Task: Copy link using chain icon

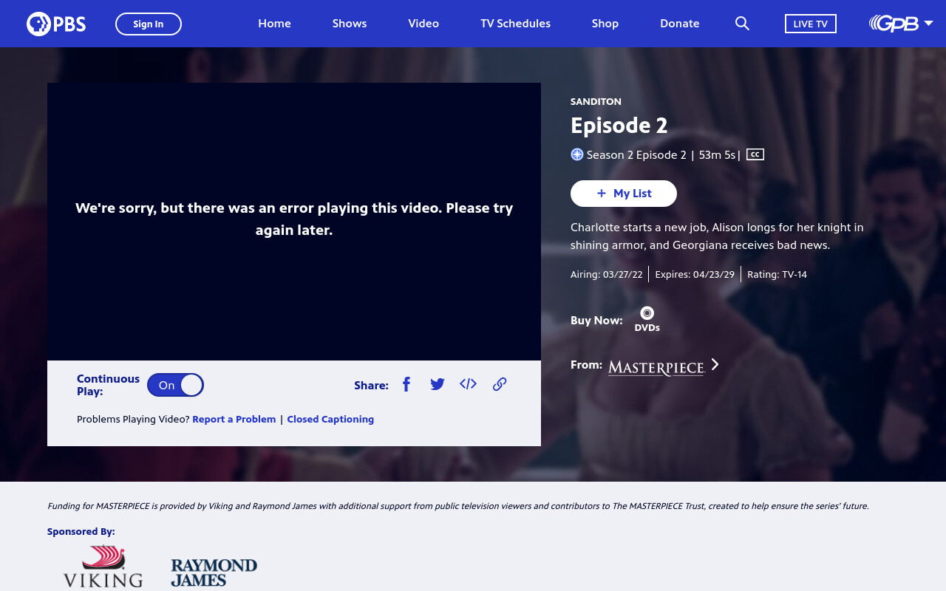Action: [x=500, y=384]
